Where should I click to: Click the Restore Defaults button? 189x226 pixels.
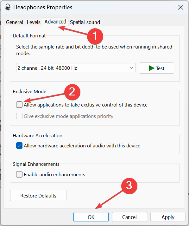pyautogui.click(x=38, y=196)
